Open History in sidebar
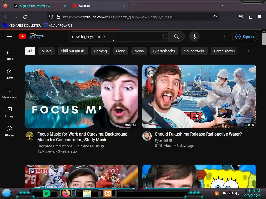 [x=9, y=131]
